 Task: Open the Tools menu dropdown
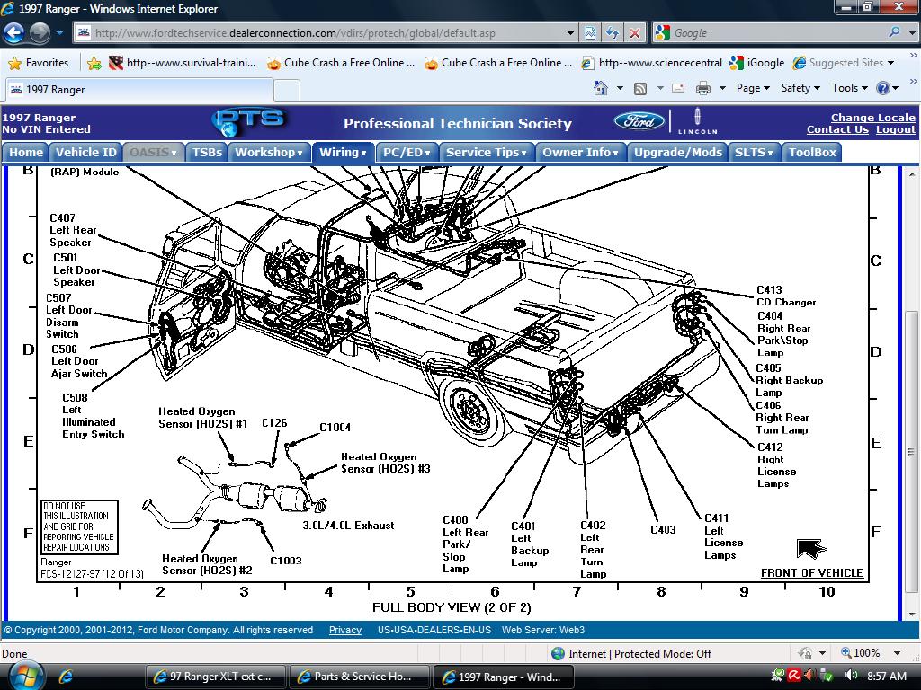click(849, 88)
